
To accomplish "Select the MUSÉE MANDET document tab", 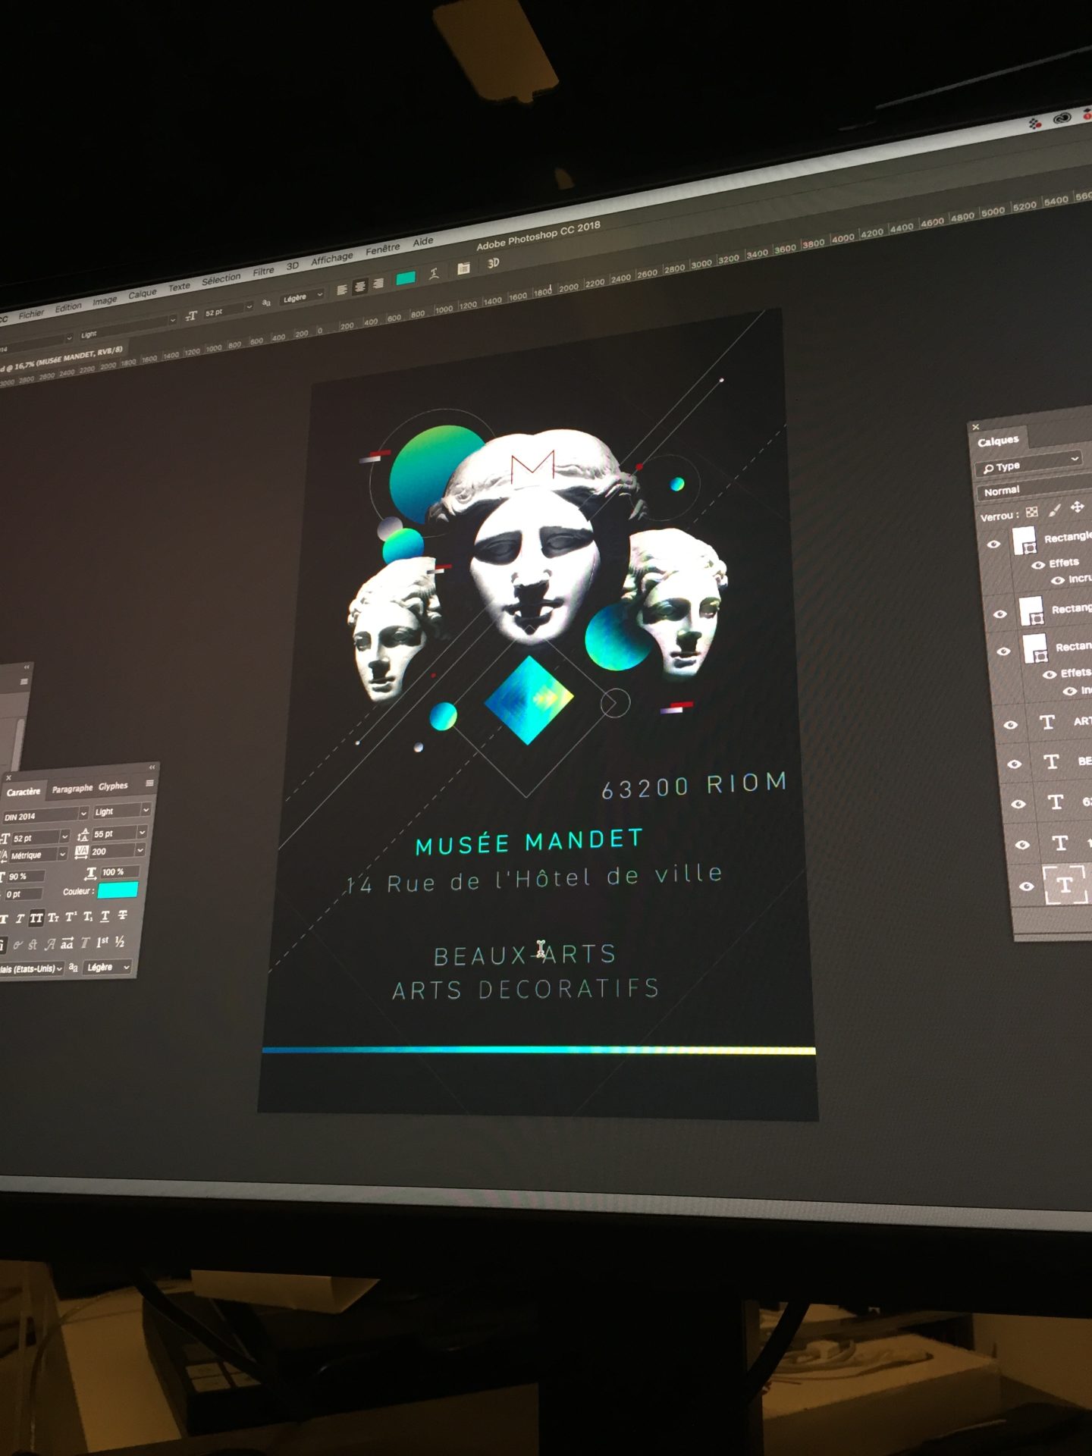I will click(64, 359).
